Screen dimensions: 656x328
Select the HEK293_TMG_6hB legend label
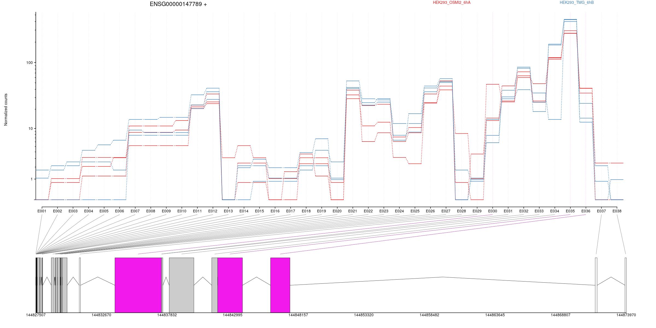click(x=577, y=2)
